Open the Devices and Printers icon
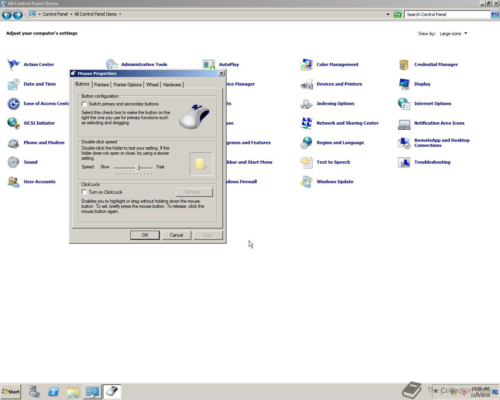Image resolution: width=500 pixels, height=400 pixels. click(307, 84)
